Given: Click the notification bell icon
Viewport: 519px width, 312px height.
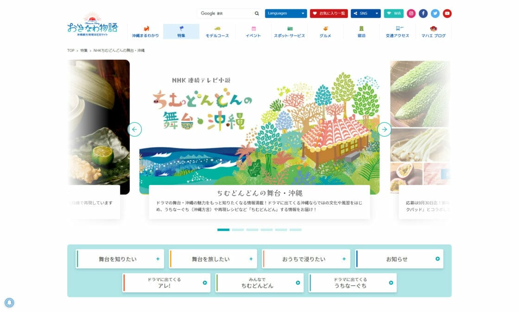Looking at the screenshot, I should coord(9,302).
